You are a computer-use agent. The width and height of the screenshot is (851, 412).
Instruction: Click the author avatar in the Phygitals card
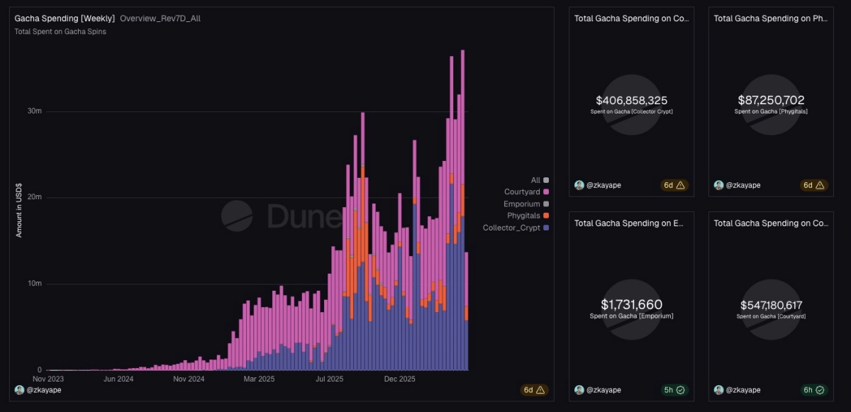point(718,185)
